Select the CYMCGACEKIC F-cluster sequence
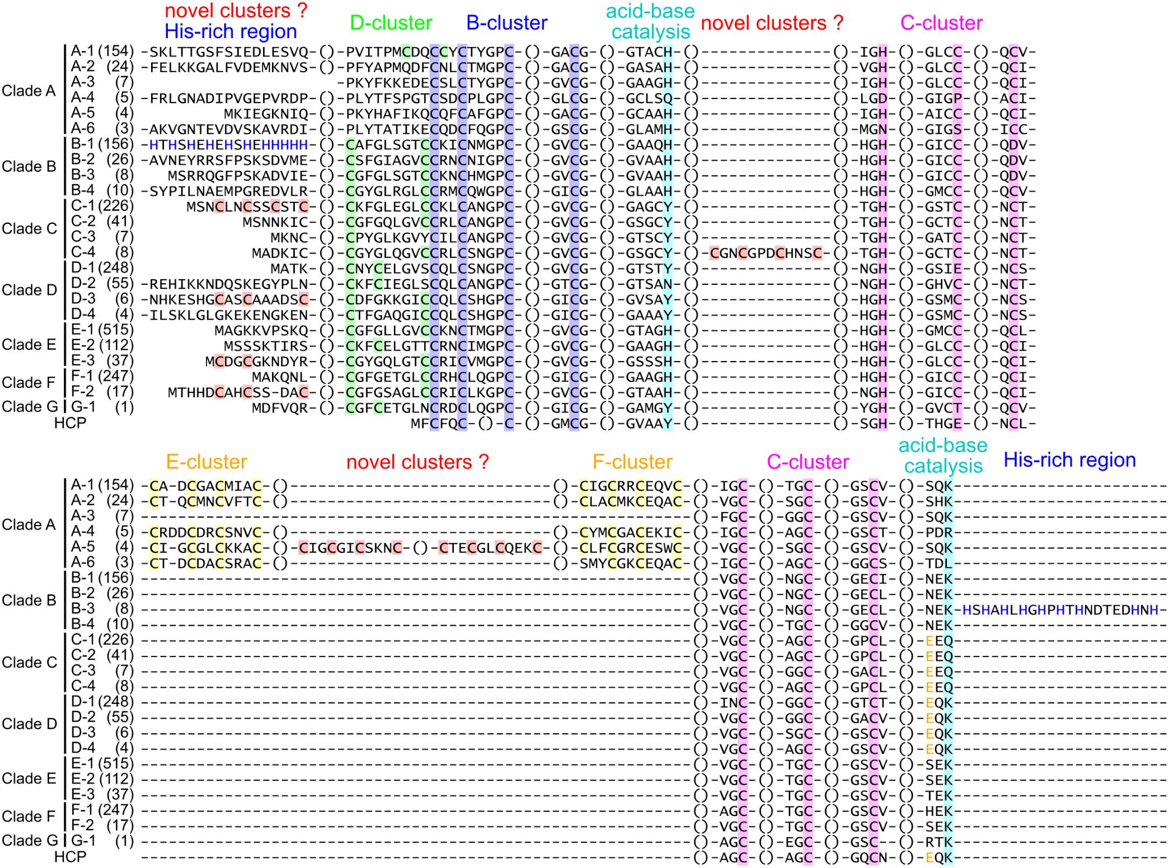The width and height of the screenshot is (1169, 868). pos(631,532)
